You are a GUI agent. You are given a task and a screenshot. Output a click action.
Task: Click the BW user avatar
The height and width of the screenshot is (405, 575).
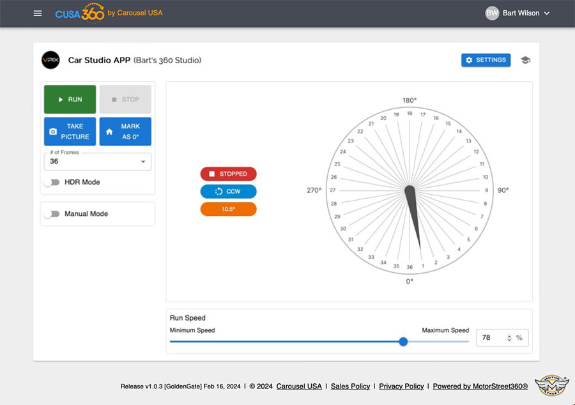(492, 13)
